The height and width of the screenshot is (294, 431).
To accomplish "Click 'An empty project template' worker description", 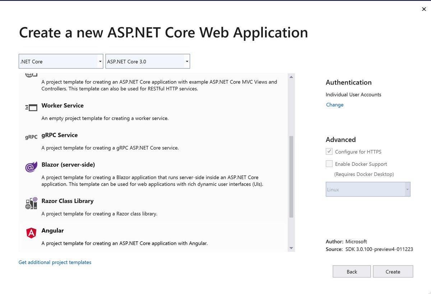I will click(x=105, y=118).
